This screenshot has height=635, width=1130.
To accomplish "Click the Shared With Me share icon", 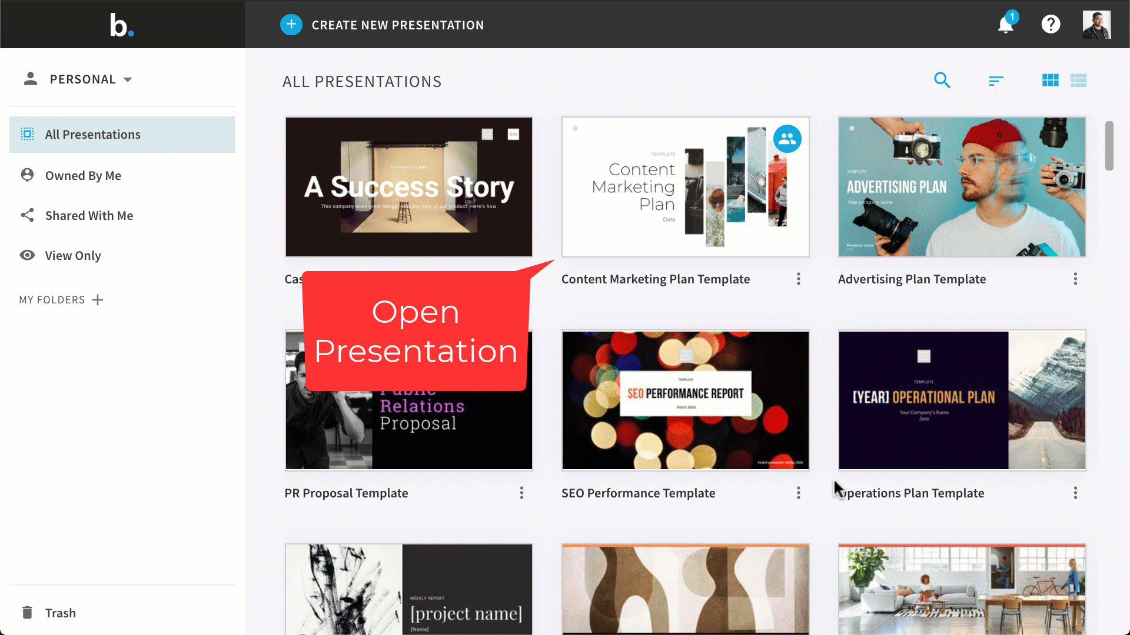I will coord(27,215).
